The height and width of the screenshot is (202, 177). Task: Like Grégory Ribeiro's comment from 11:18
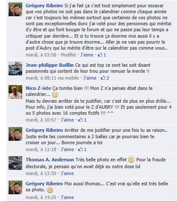tap(67, 149)
